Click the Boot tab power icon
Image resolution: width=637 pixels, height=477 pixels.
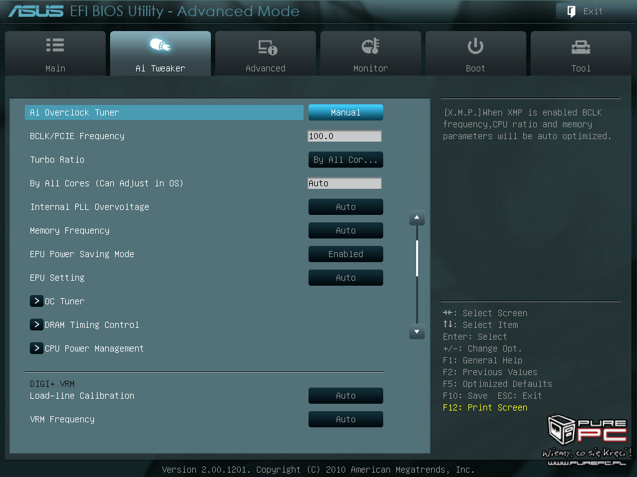coord(475,46)
